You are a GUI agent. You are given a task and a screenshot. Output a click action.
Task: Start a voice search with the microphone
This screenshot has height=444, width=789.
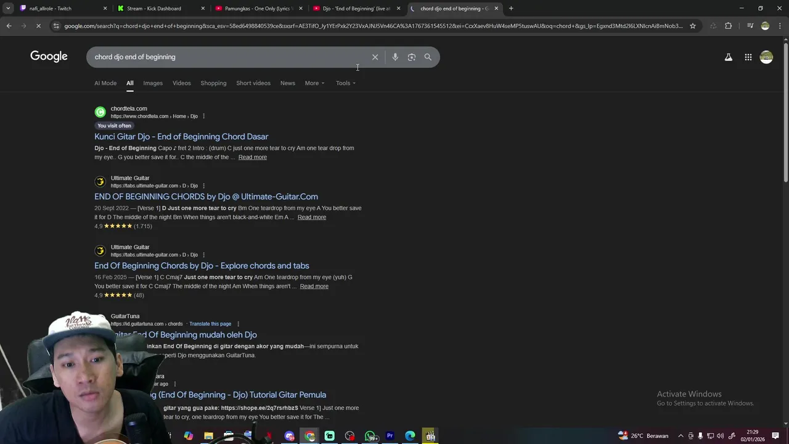[395, 57]
